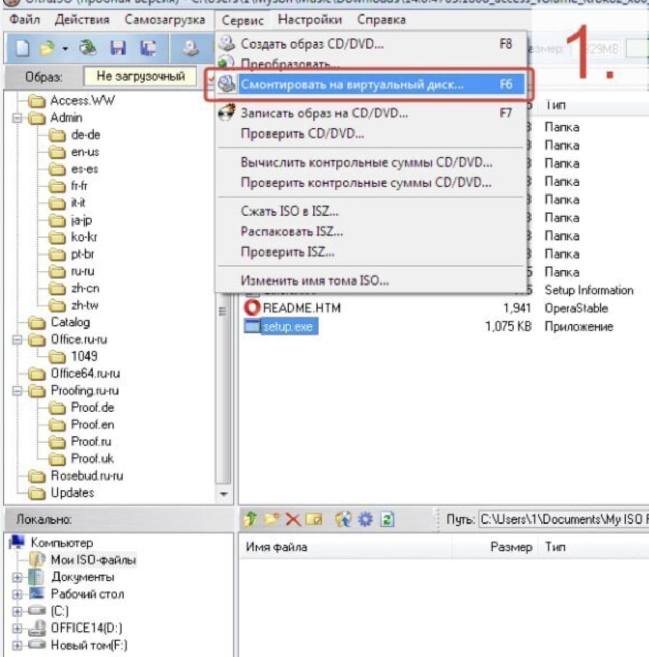
Task: Select the README.HTM file
Action: coord(302,308)
